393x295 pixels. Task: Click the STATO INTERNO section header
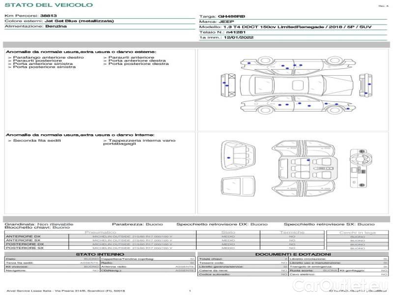[100, 254]
